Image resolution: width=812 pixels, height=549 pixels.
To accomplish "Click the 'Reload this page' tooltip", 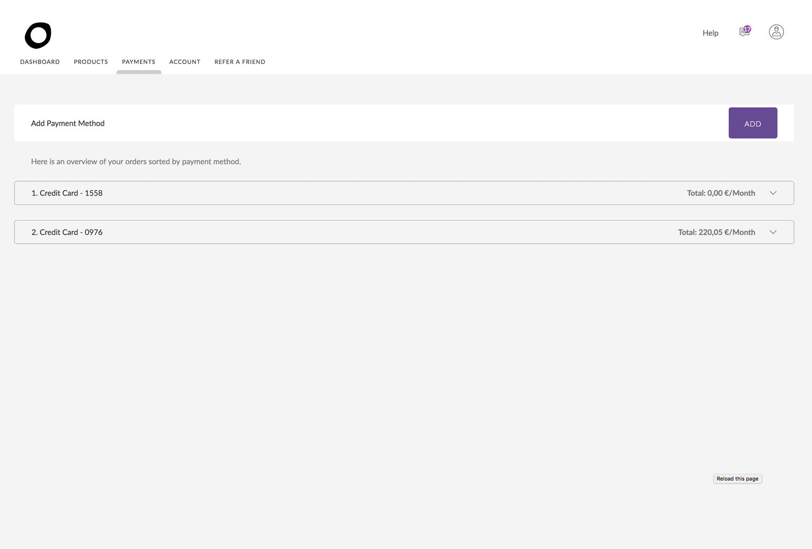I will click(737, 479).
